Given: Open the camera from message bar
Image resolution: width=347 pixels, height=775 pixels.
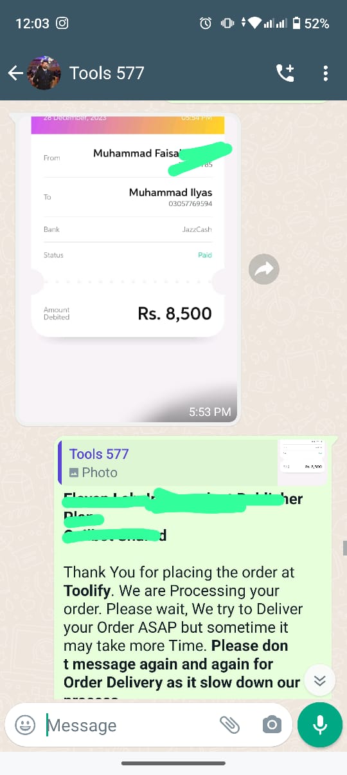Looking at the screenshot, I should (272, 725).
